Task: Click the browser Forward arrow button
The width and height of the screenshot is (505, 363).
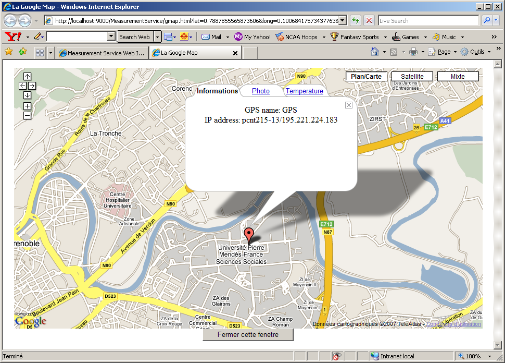Action: pos(25,21)
